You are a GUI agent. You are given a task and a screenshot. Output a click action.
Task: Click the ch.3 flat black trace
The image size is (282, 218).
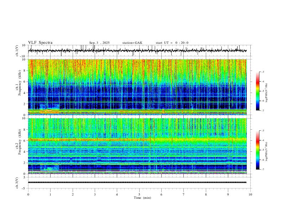pyautogui.click(x=137, y=182)
